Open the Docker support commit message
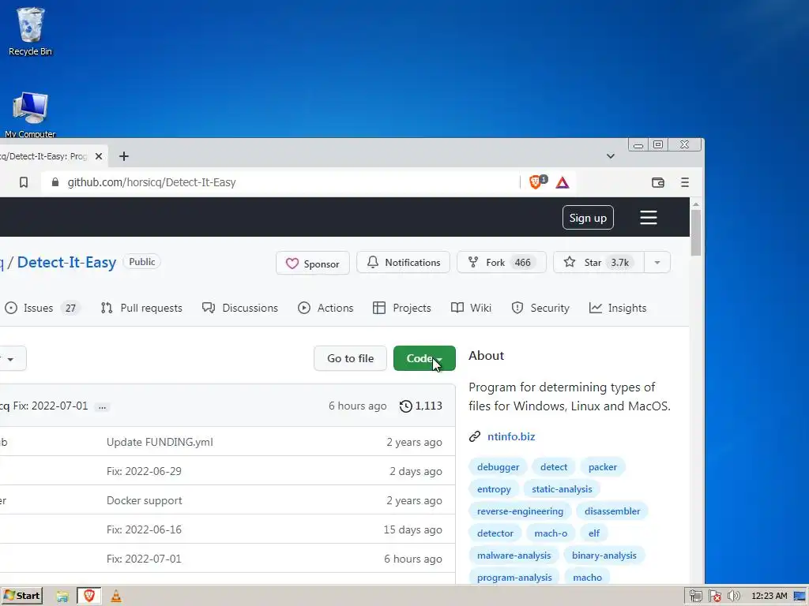The height and width of the screenshot is (606, 809). click(x=144, y=500)
